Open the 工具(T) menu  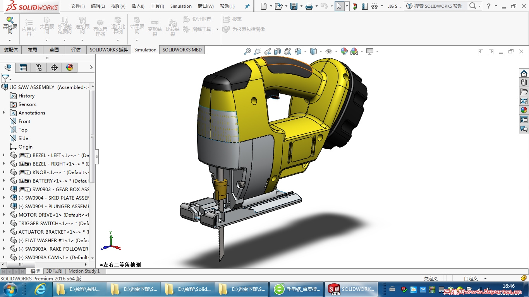click(x=157, y=6)
